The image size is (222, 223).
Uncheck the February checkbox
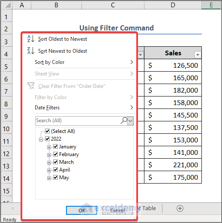pyautogui.click(x=55, y=154)
